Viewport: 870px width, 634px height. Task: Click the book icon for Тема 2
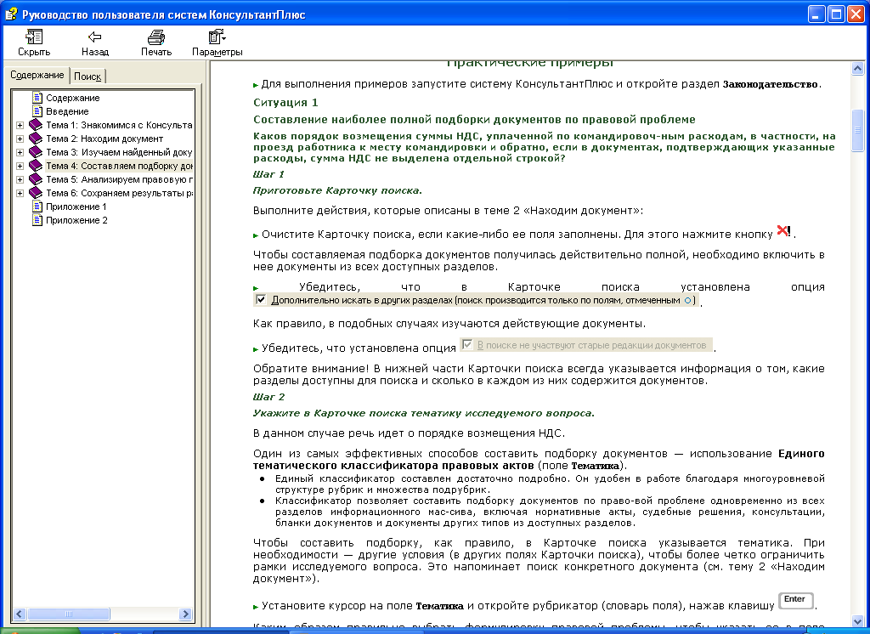tap(36, 139)
